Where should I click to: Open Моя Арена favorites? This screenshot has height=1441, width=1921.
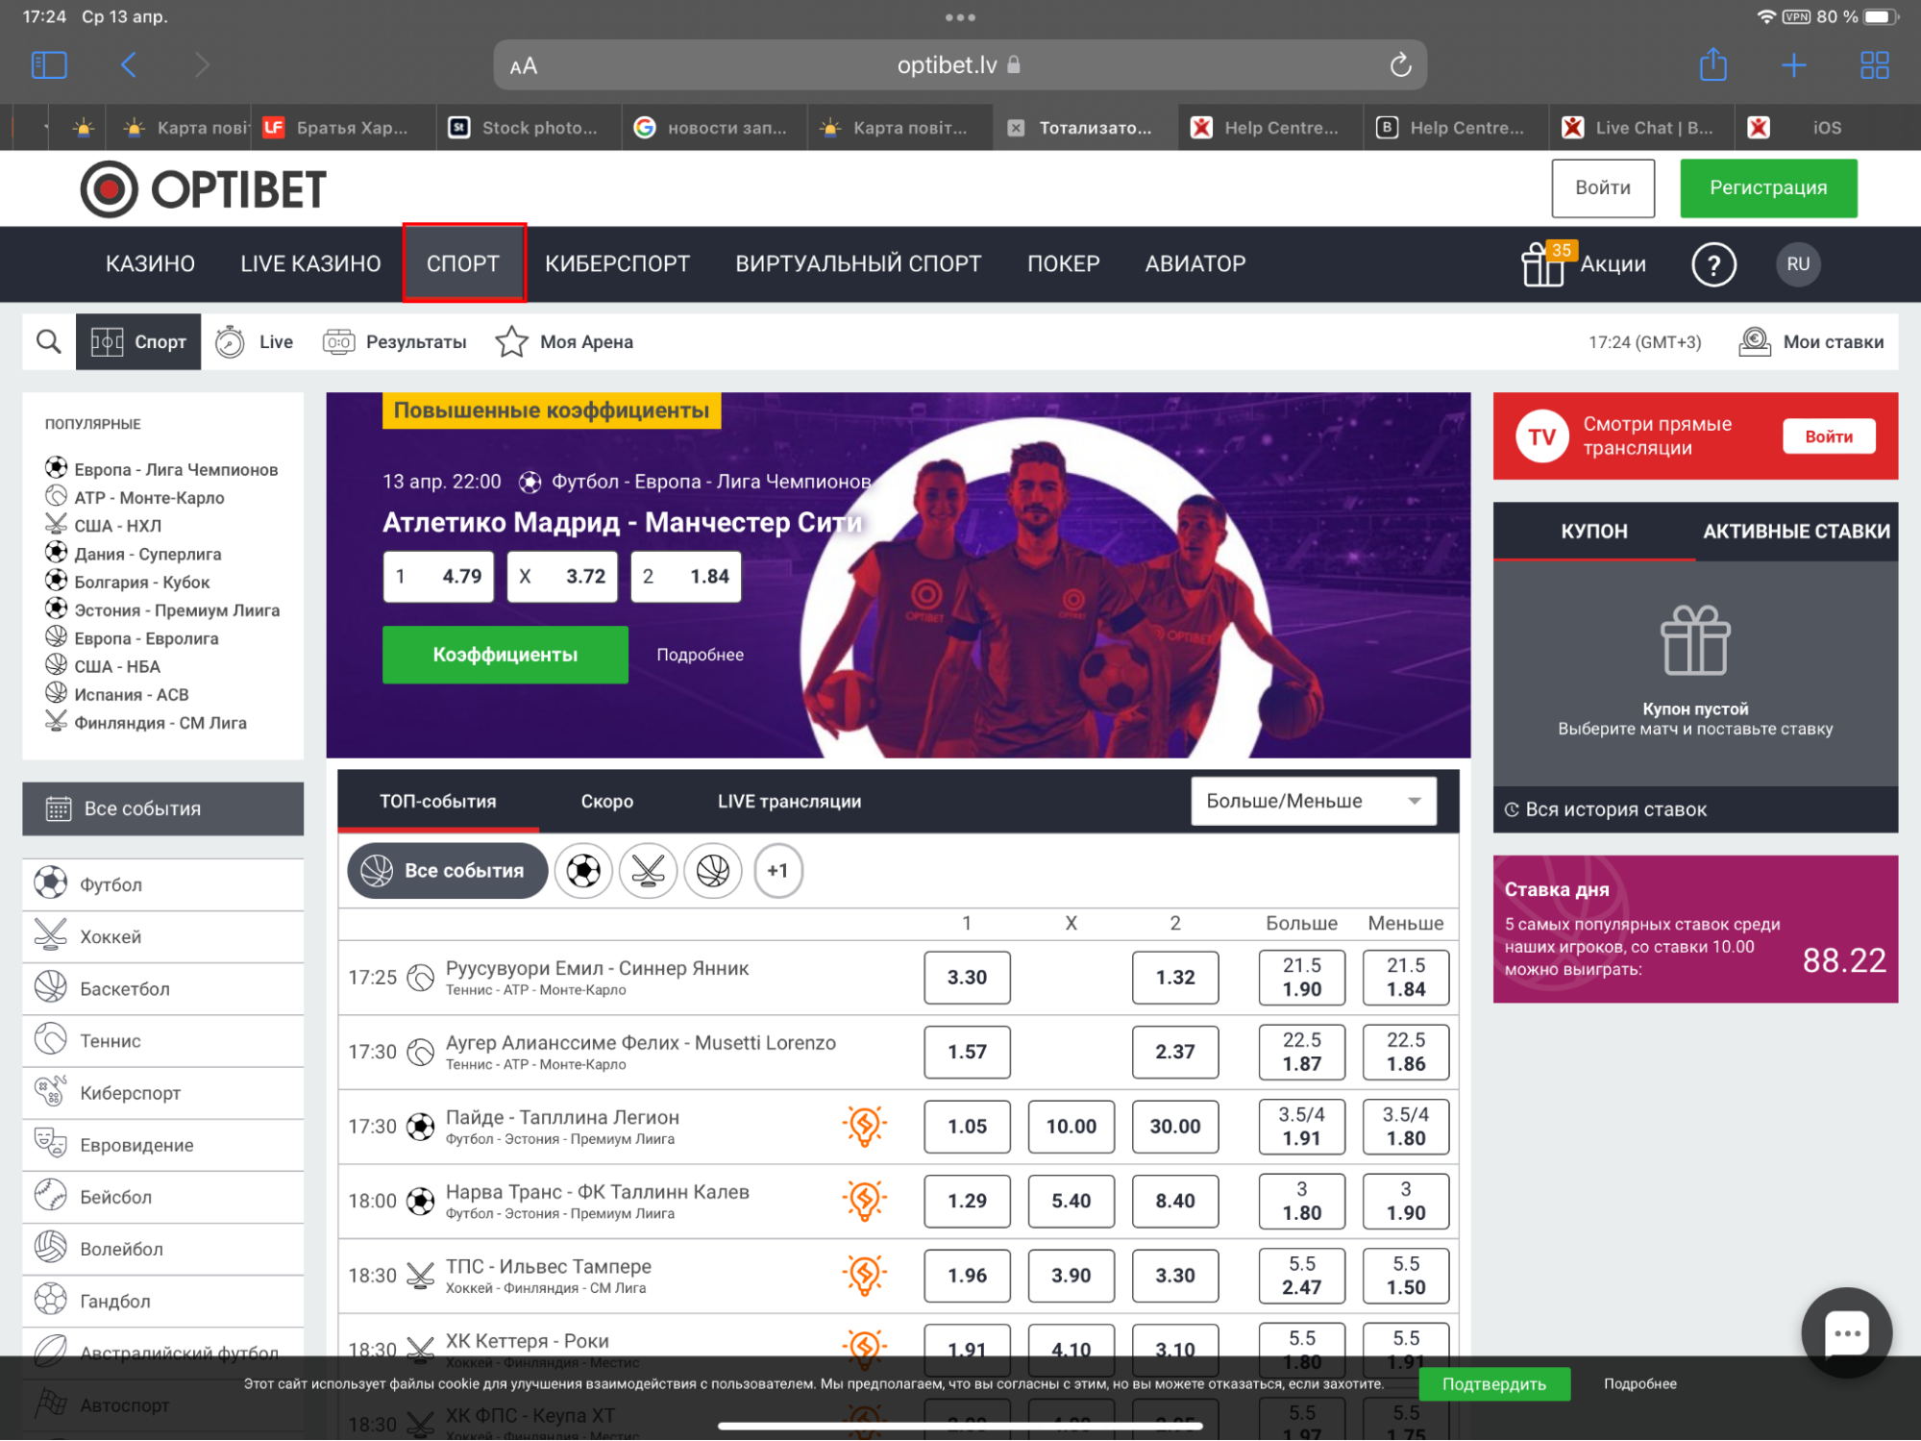coord(564,341)
